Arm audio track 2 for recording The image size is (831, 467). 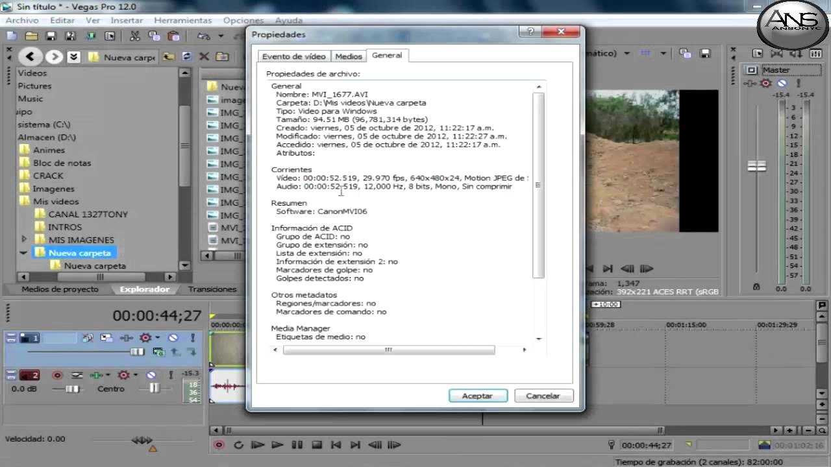click(x=57, y=375)
